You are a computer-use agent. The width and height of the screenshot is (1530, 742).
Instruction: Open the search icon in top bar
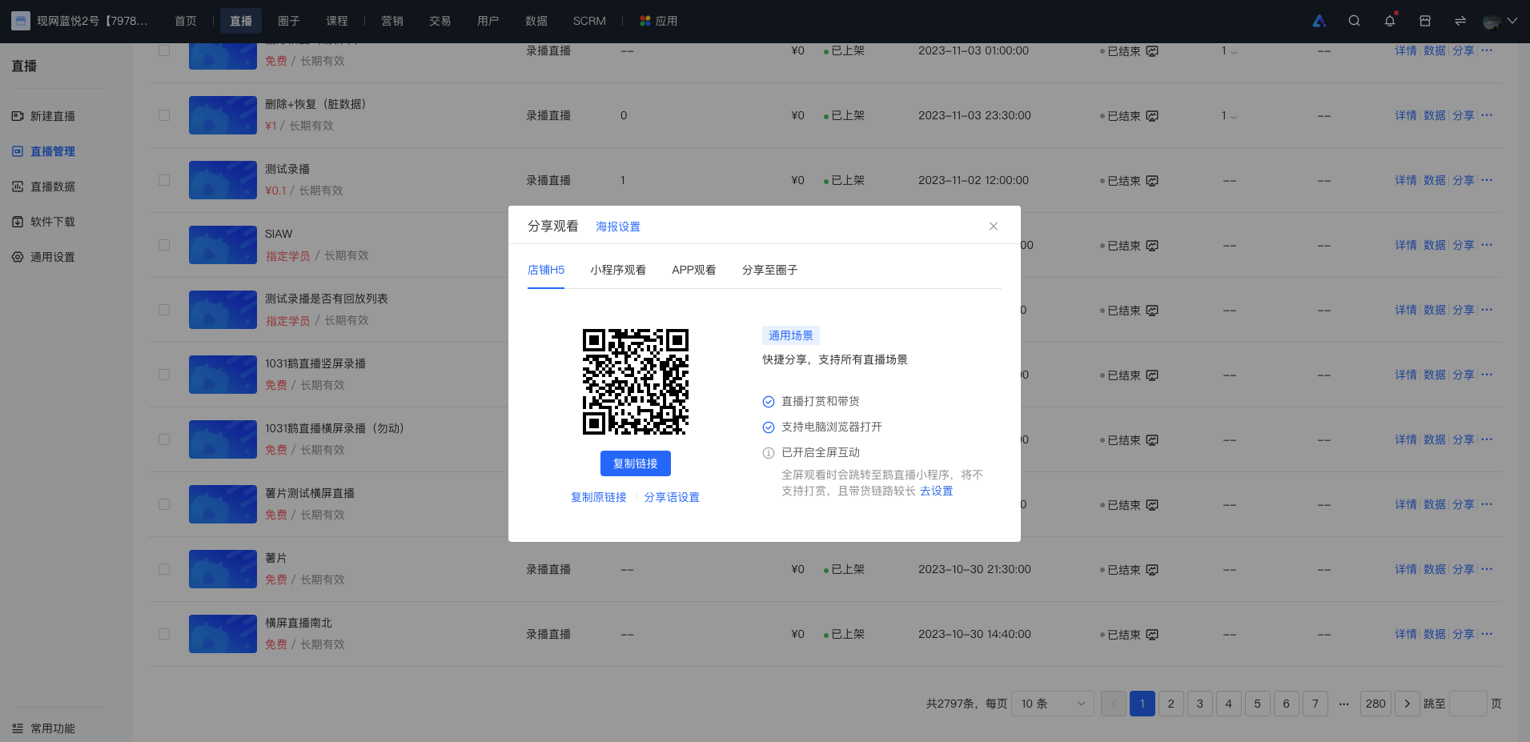tap(1354, 21)
